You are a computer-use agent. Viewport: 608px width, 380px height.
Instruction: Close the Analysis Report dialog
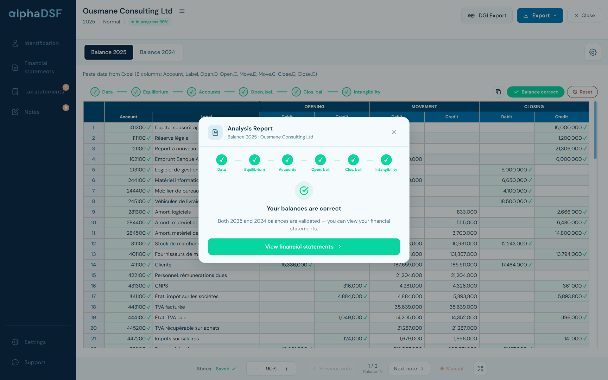click(394, 132)
